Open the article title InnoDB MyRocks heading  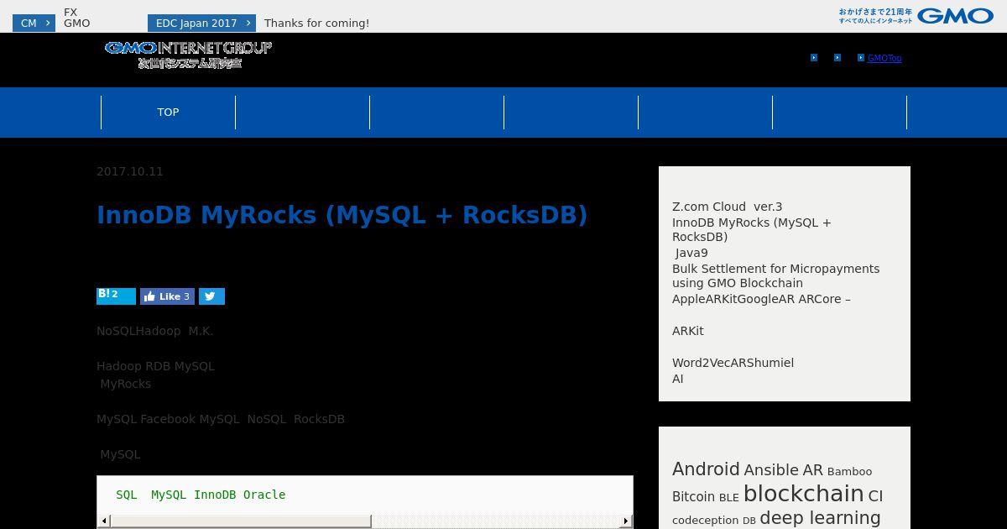pyautogui.click(x=342, y=215)
